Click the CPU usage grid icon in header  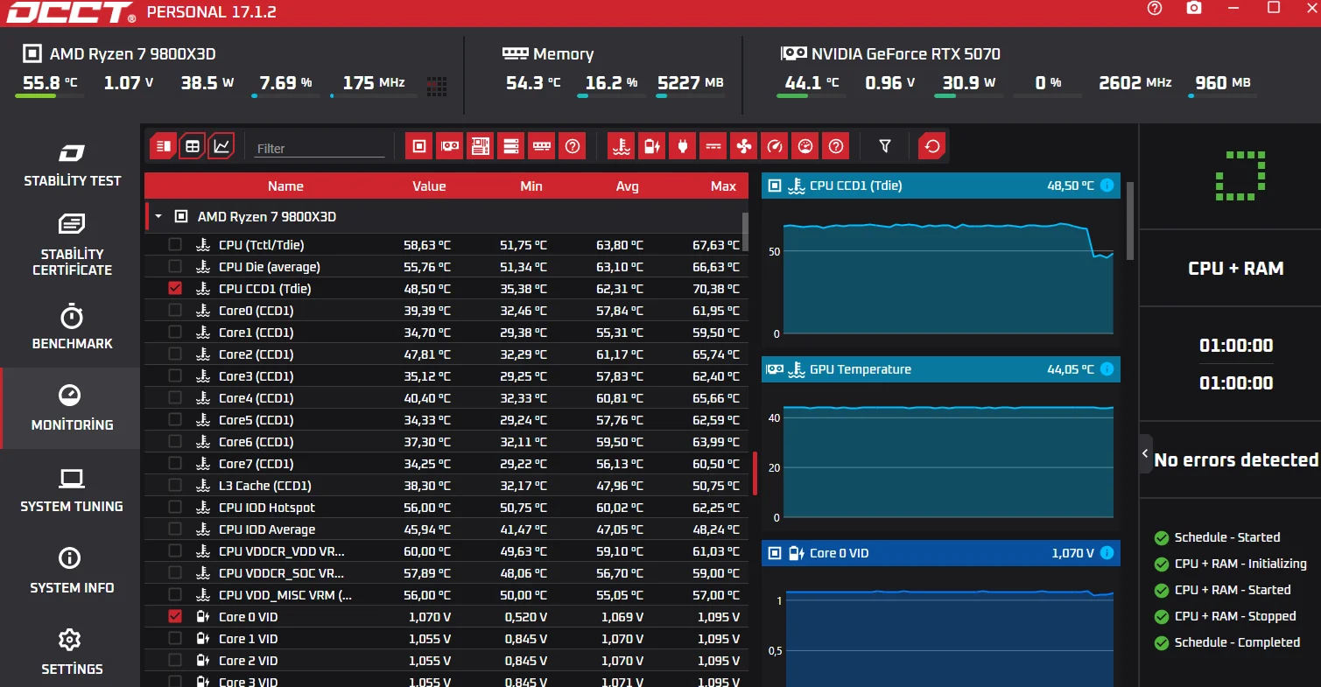[x=437, y=86]
